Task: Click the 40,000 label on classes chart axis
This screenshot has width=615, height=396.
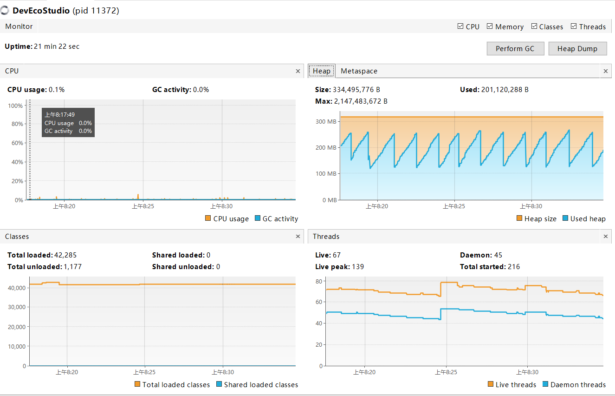Action: point(17,288)
